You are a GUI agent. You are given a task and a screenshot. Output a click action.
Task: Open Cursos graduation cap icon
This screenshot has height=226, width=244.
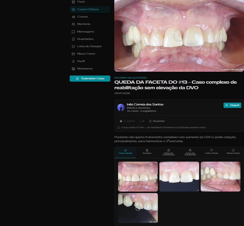(x=73, y=17)
